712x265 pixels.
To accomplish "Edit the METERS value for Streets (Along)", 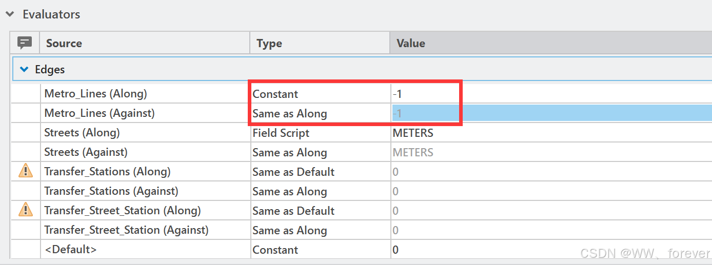I will click(551, 133).
